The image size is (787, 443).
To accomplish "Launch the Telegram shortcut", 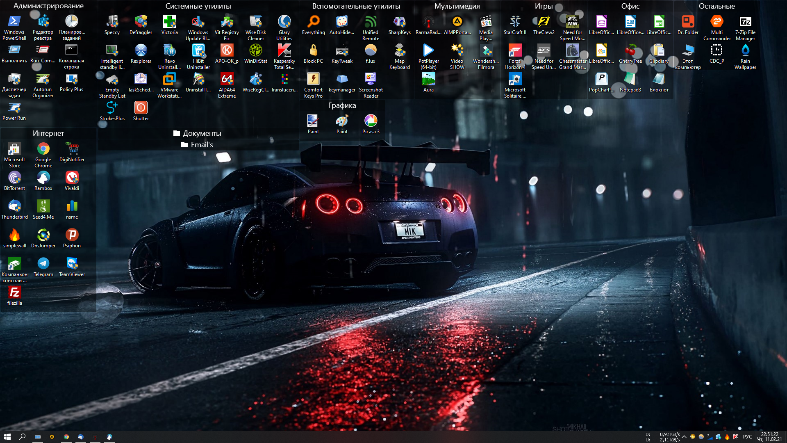I will point(43,267).
